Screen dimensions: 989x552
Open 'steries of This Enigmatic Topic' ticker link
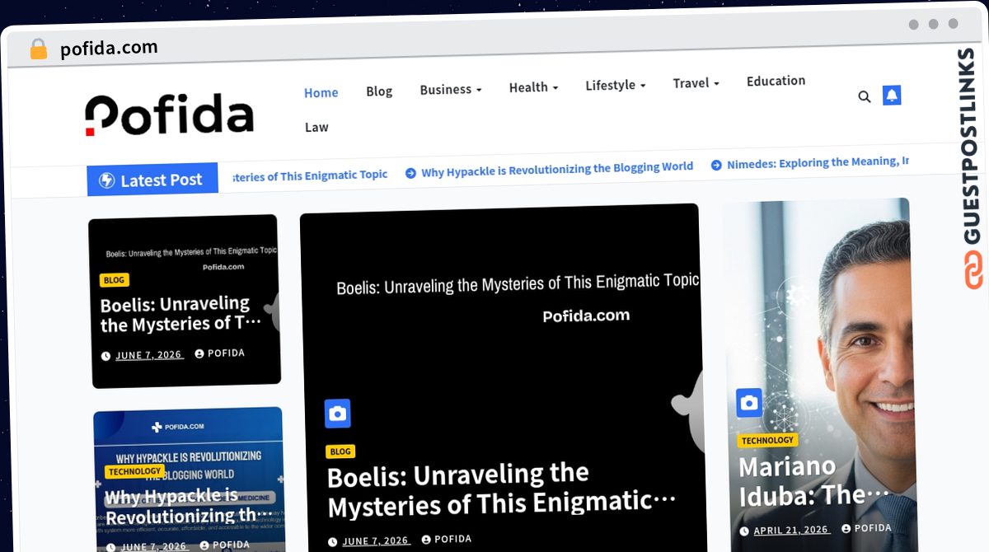tap(310, 175)
